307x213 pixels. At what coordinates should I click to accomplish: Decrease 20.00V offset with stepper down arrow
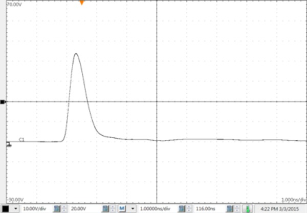click(x=113, y=210)
